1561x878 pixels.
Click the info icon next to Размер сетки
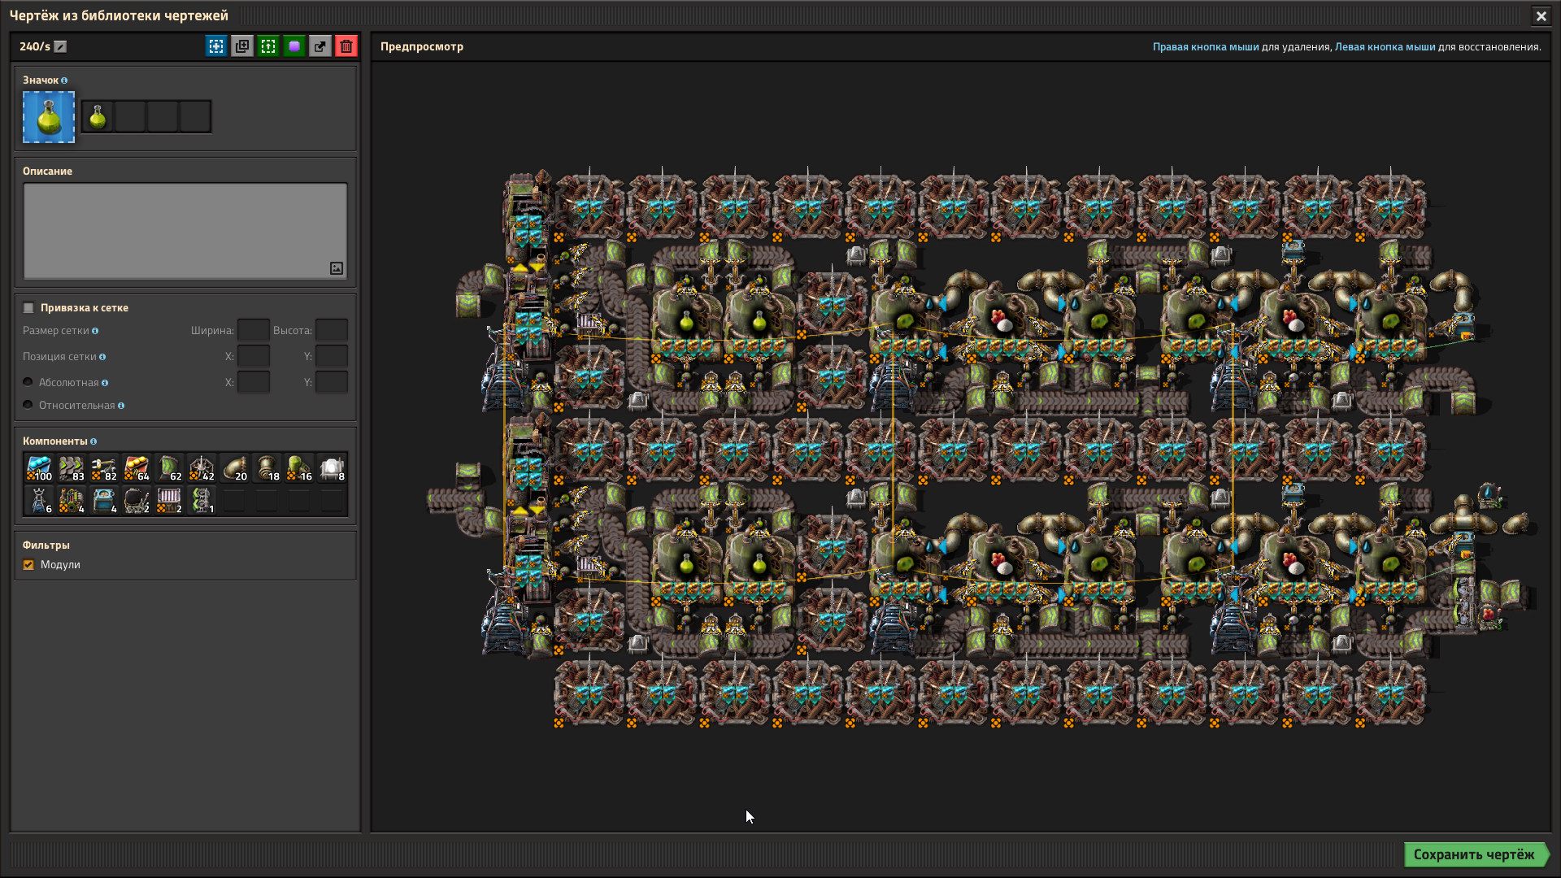tap(95, 331)
